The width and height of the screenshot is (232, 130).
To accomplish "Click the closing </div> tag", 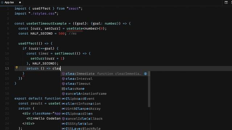I will click(28, 123).
